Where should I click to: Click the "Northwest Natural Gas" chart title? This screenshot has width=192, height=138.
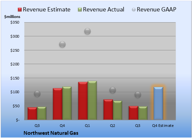tap(51, 133)
